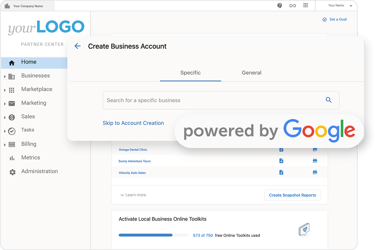This screenshot has height=250, width=380.
Task: Click the 573 of 750 link
Action: tap(203, 235)
